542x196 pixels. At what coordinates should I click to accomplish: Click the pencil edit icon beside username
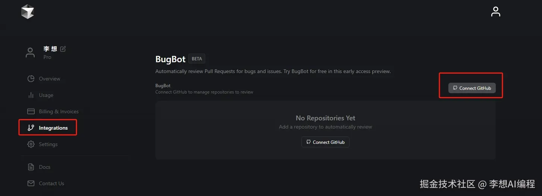[63, 49]
